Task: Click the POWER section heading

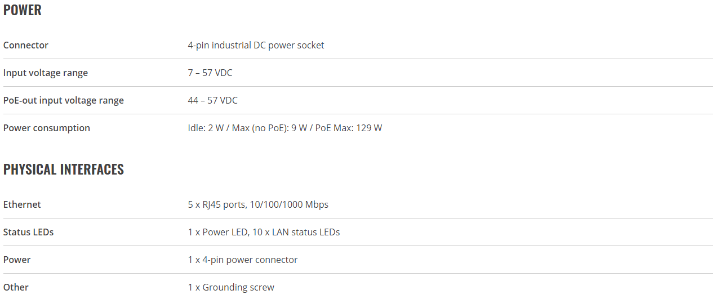Action: (23, 10)
